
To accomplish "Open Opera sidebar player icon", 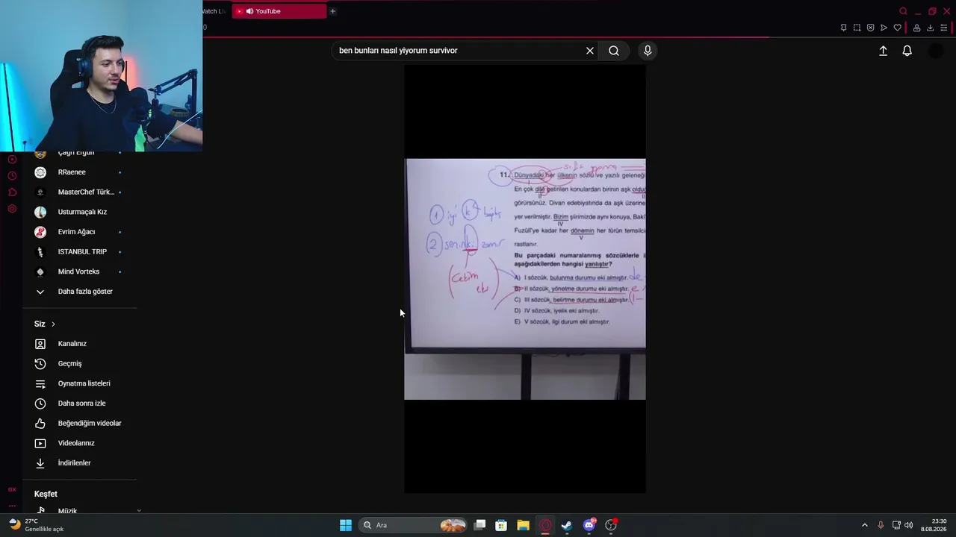I will pos(12,160).
